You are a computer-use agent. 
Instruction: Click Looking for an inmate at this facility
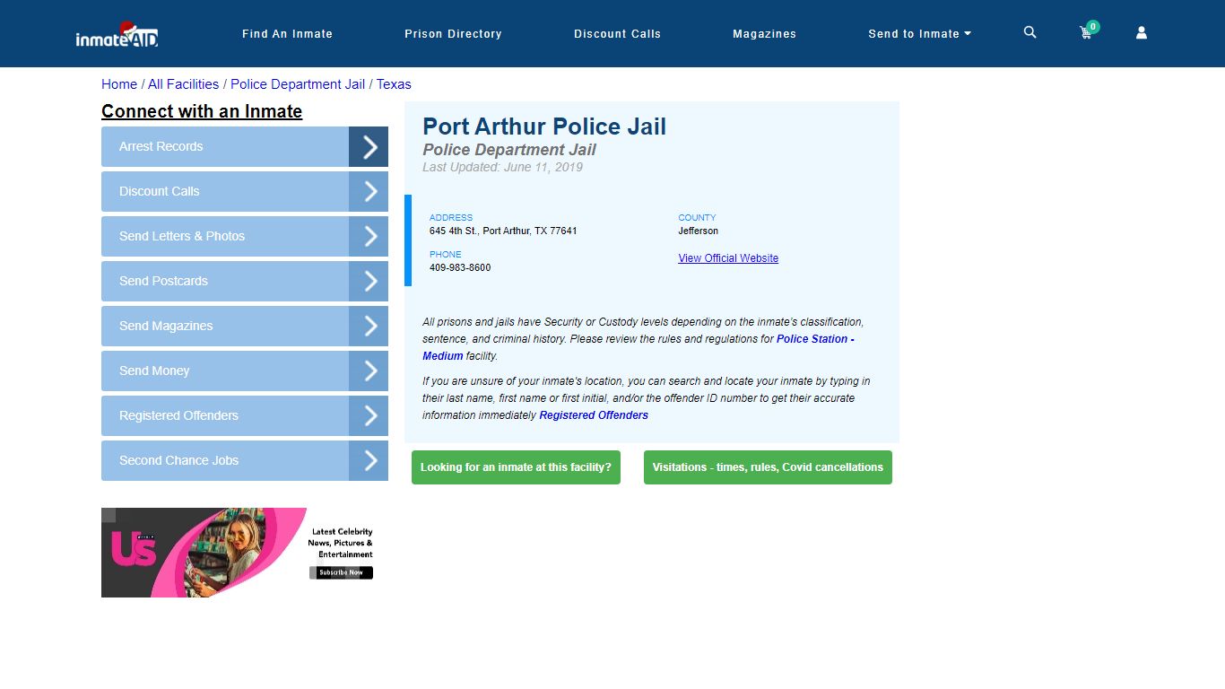coord(516,467)
